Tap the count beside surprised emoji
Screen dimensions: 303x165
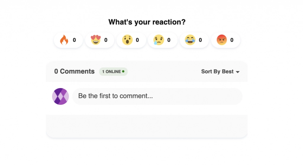137,40
